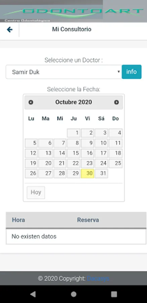Choose date 31 on the calendar

[101, 173]
